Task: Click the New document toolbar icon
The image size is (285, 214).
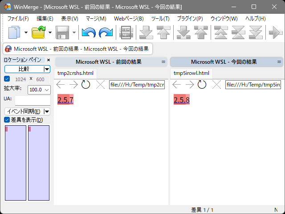Action: 15,33
